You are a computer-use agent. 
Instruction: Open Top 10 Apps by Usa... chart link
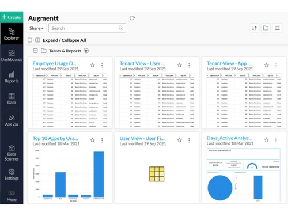[55, 138]
